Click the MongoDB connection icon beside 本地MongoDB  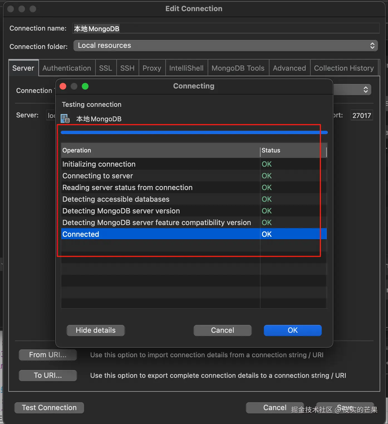pyautogui.click(x=65, y=119)
